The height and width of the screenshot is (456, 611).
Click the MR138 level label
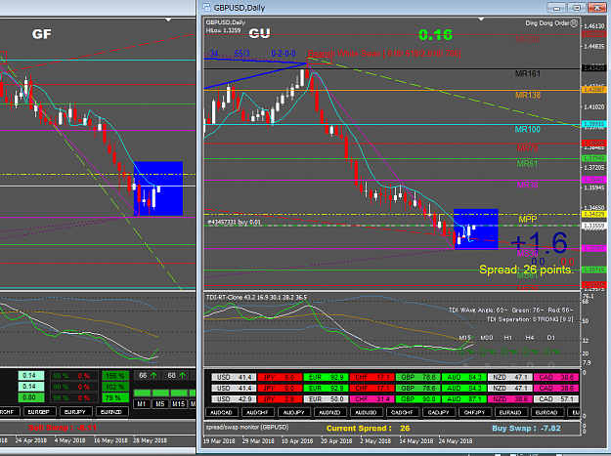pyautogui.click(x=528, y=96)
